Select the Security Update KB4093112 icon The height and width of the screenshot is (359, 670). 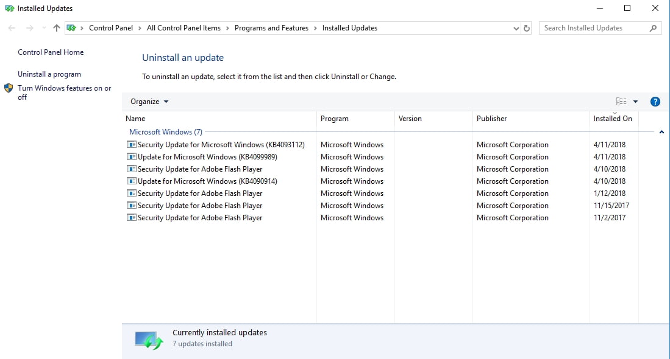131,144
